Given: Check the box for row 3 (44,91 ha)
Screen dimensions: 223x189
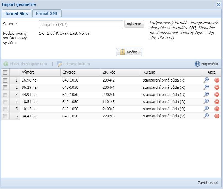Looking at the screenshot, I should click(x=5, y=95).
